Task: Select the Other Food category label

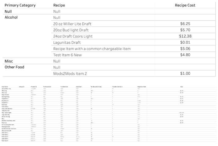Action: (x=14, y=67)
